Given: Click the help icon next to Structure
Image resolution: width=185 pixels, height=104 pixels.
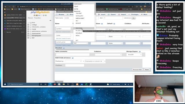Looking at the screenshot, I should coord(64,48).
